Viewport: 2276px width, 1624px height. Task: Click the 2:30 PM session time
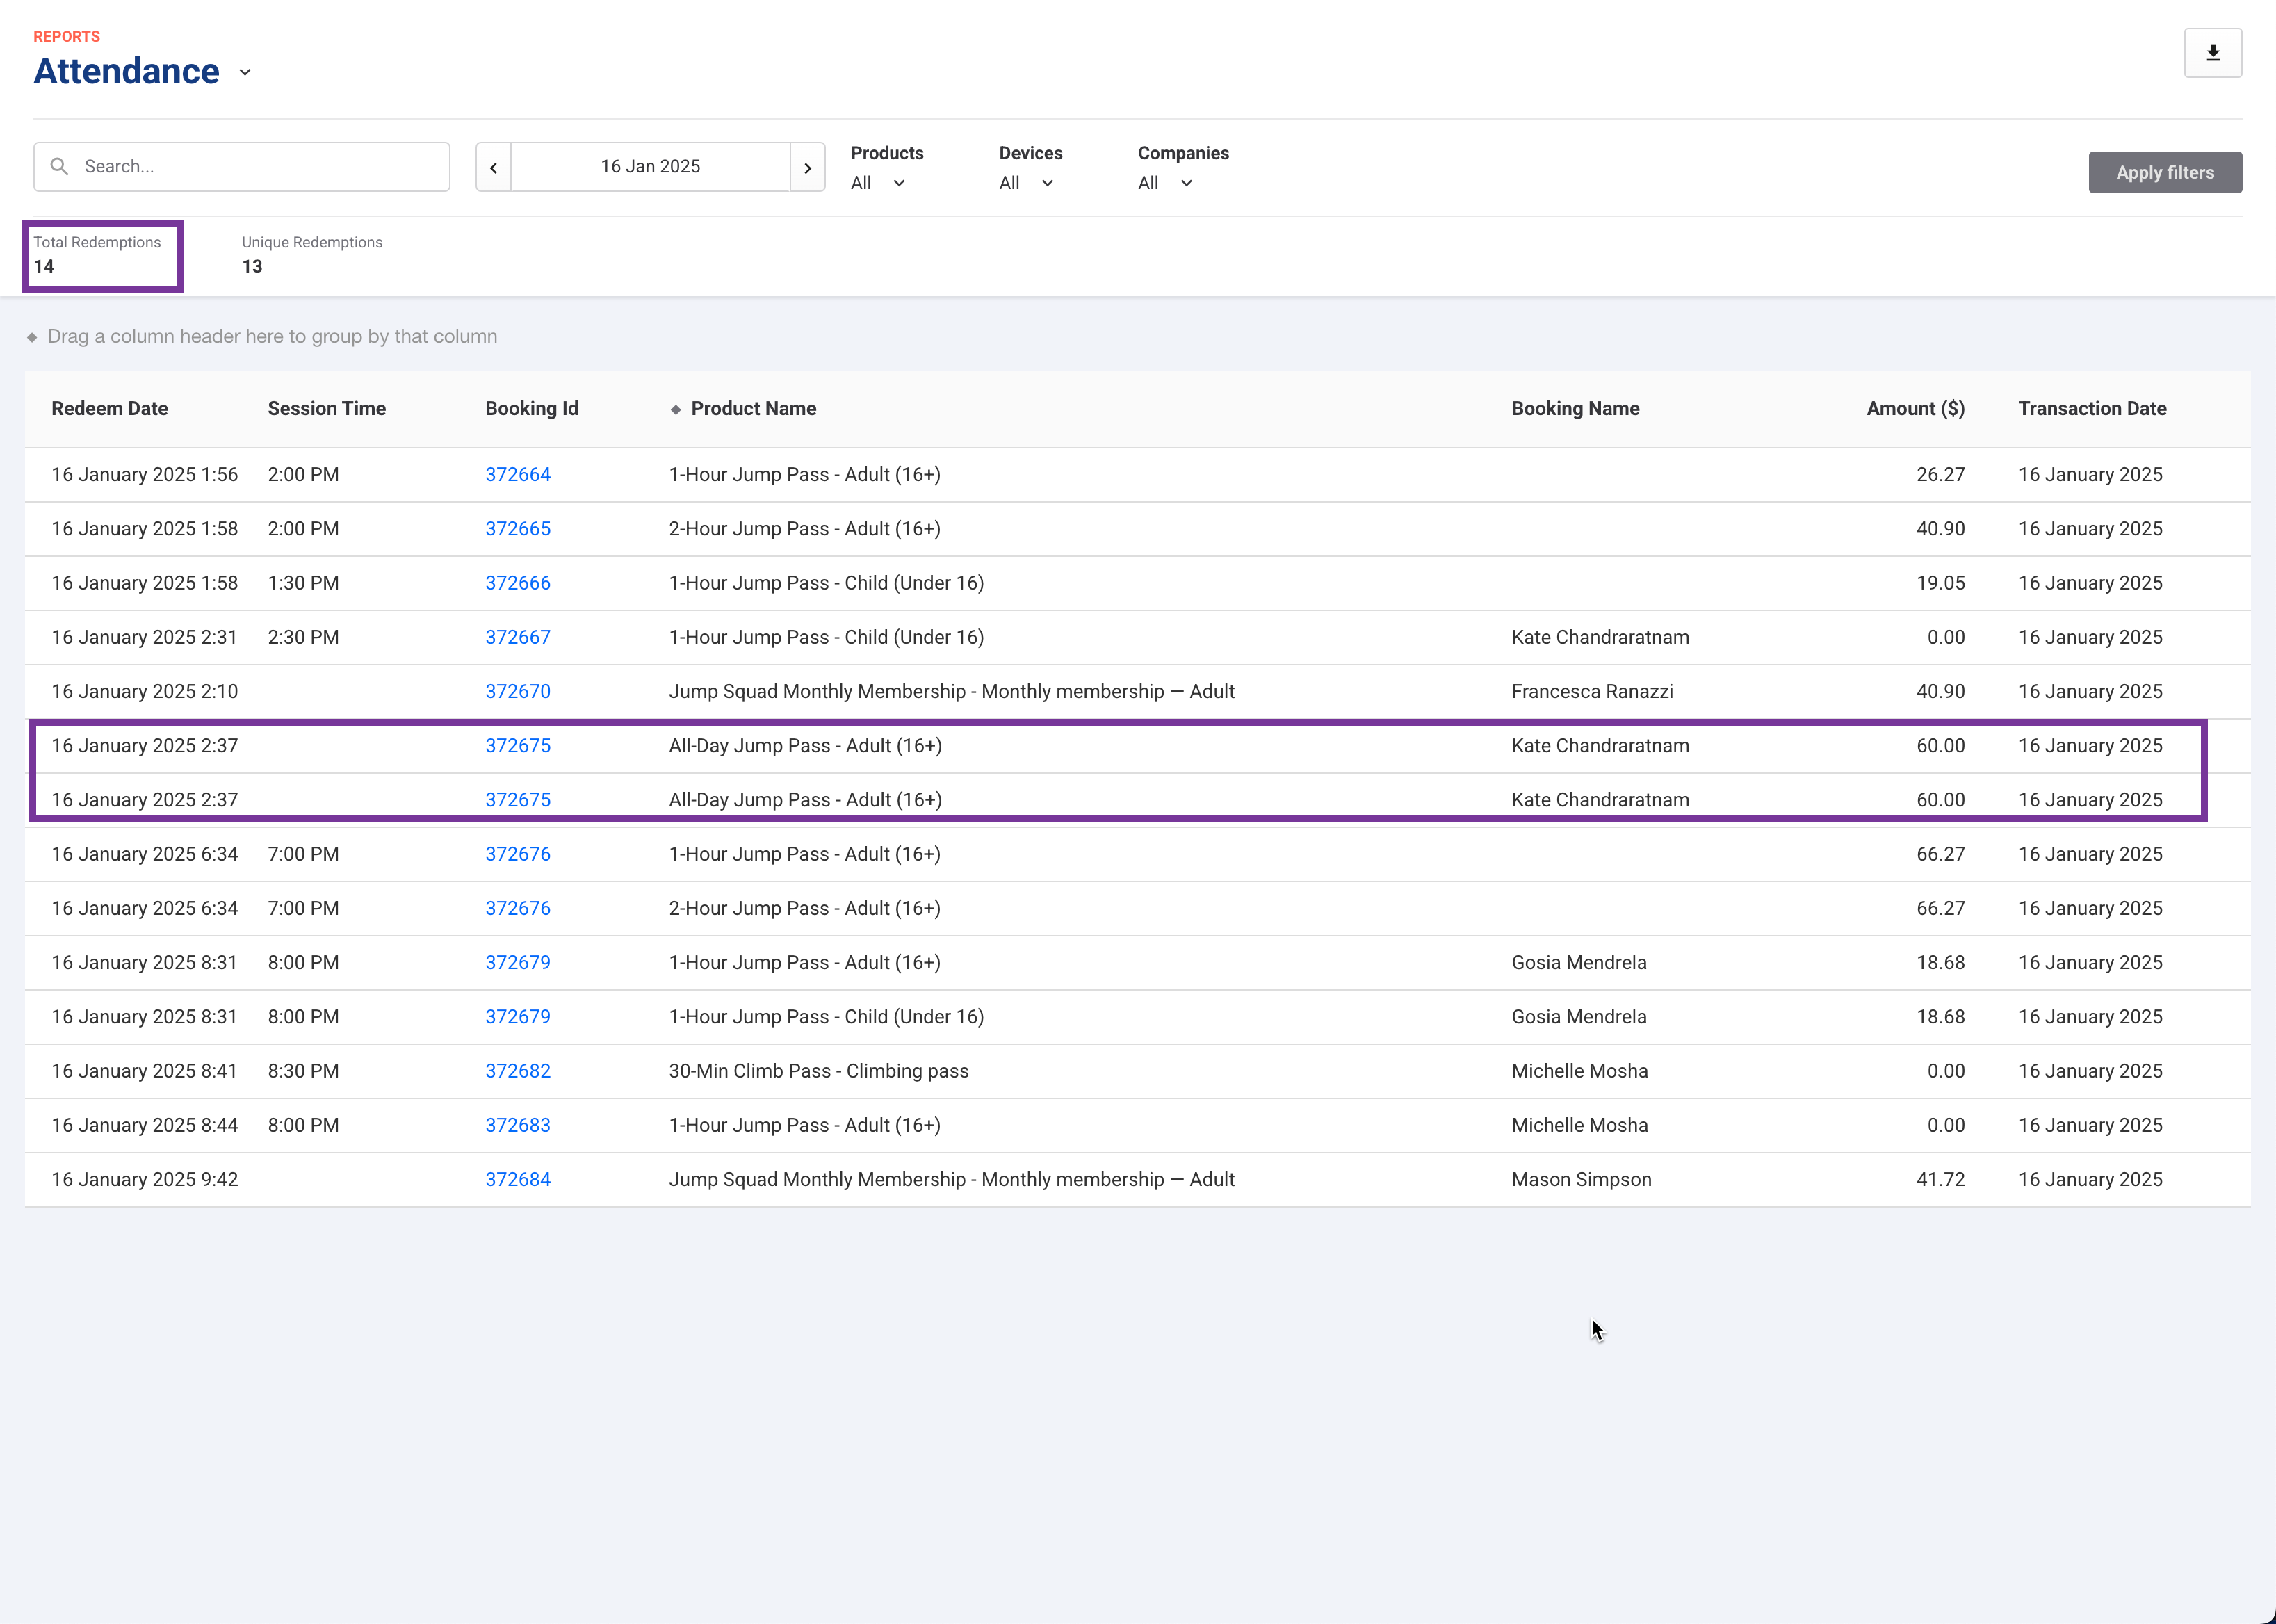pyautogui.click(x=303, y=637)
